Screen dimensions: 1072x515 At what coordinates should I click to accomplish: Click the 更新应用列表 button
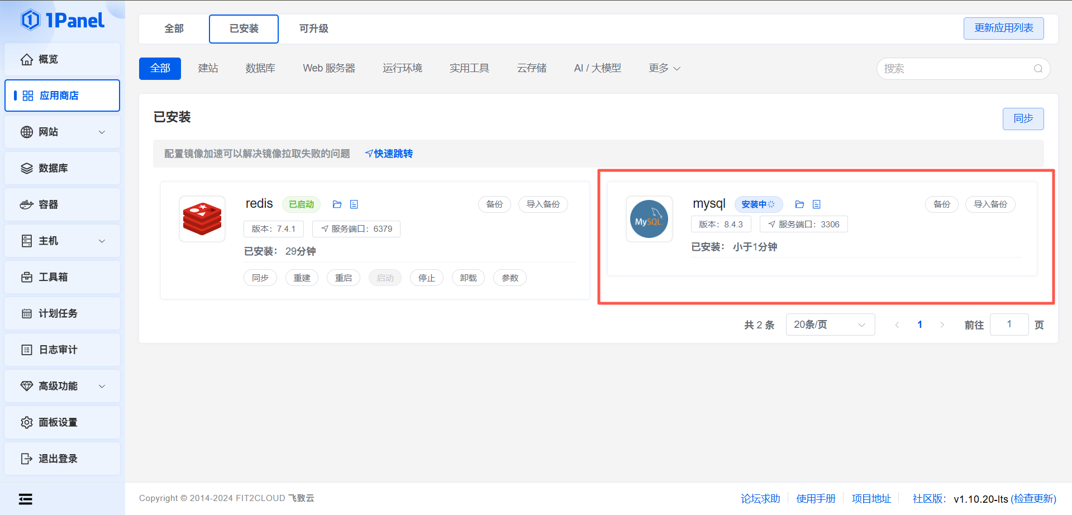coord(1003,28)
